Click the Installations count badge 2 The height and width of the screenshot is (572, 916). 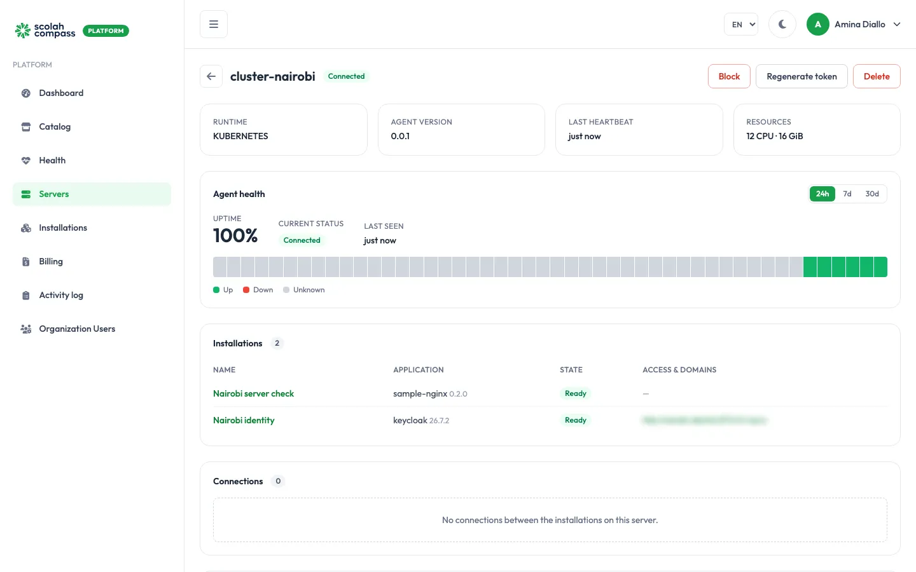277,343
